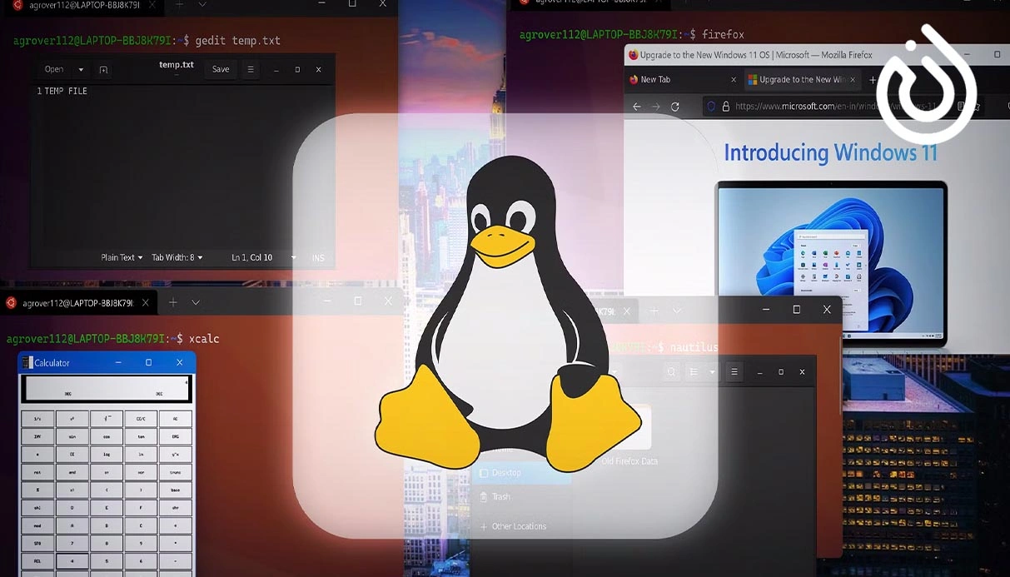The image size is (1010, 577).
Task: Toggle list view icon in Nautilus
Action: (x=694, y=372)
